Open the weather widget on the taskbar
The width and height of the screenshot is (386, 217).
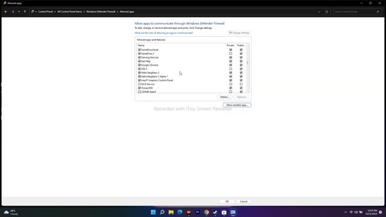click(x=11, y=212)
